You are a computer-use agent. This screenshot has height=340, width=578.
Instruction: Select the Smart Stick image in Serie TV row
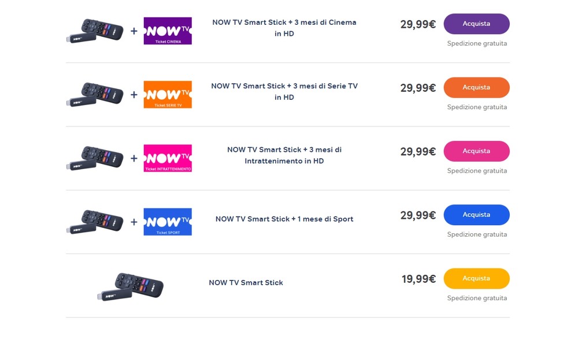[95, 95]
